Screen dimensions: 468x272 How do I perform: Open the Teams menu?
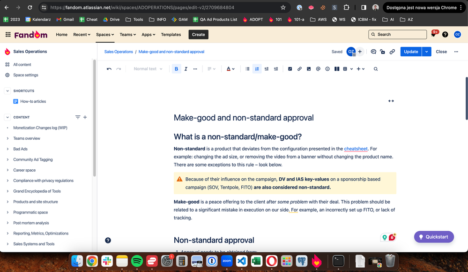pos(128,34)
